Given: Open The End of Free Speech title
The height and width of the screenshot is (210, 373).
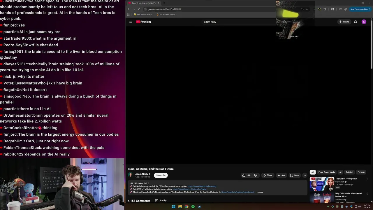Looking at the screenshot, I should pos(346,179).
